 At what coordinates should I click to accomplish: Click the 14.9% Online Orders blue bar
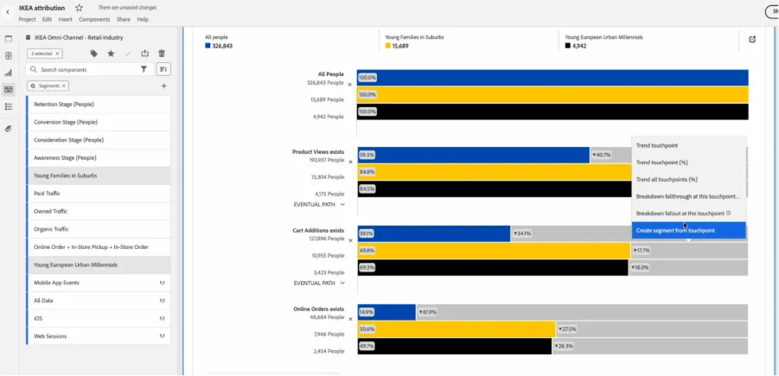[387, 312]
